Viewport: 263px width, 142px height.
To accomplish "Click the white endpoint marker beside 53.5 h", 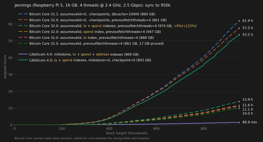I will 239,35.
